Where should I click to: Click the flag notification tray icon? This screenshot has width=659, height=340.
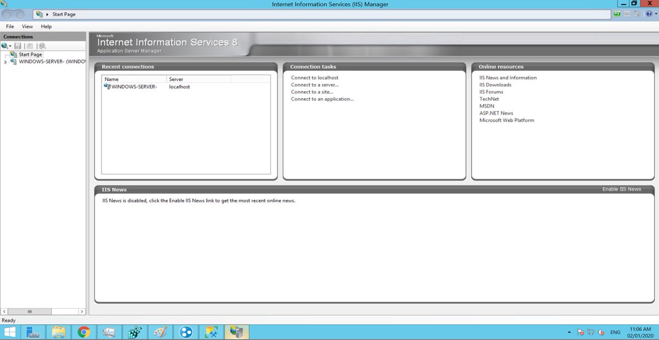580,332
